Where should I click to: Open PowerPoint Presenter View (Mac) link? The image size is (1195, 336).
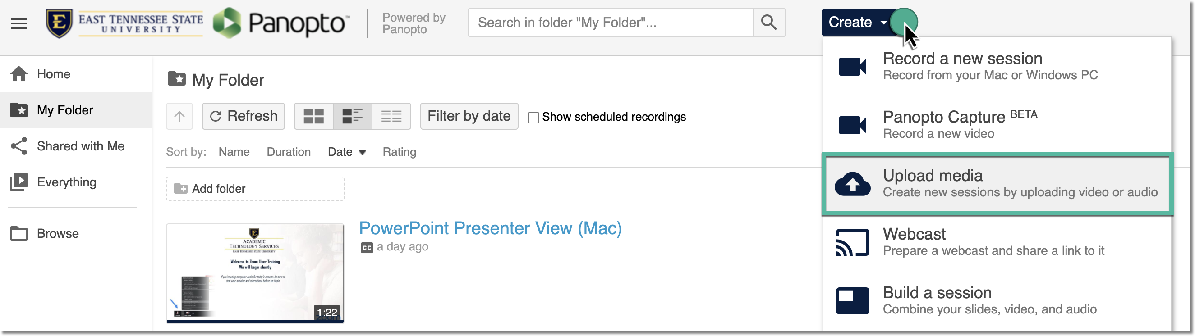click(x=490, y=228)
